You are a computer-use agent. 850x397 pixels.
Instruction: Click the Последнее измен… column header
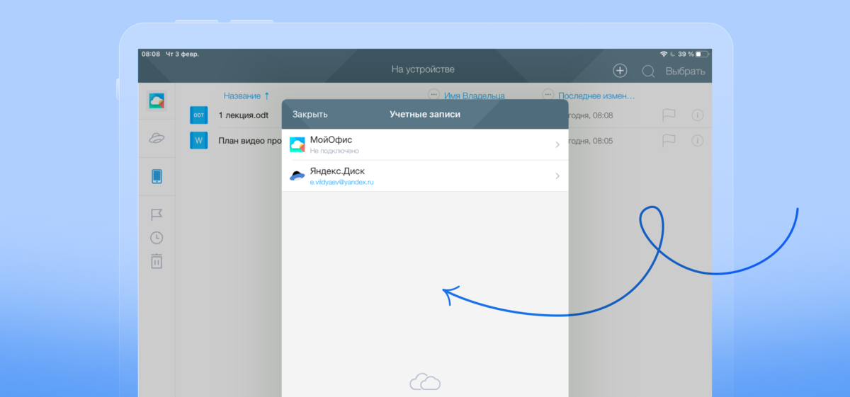(x=596, y=96)
